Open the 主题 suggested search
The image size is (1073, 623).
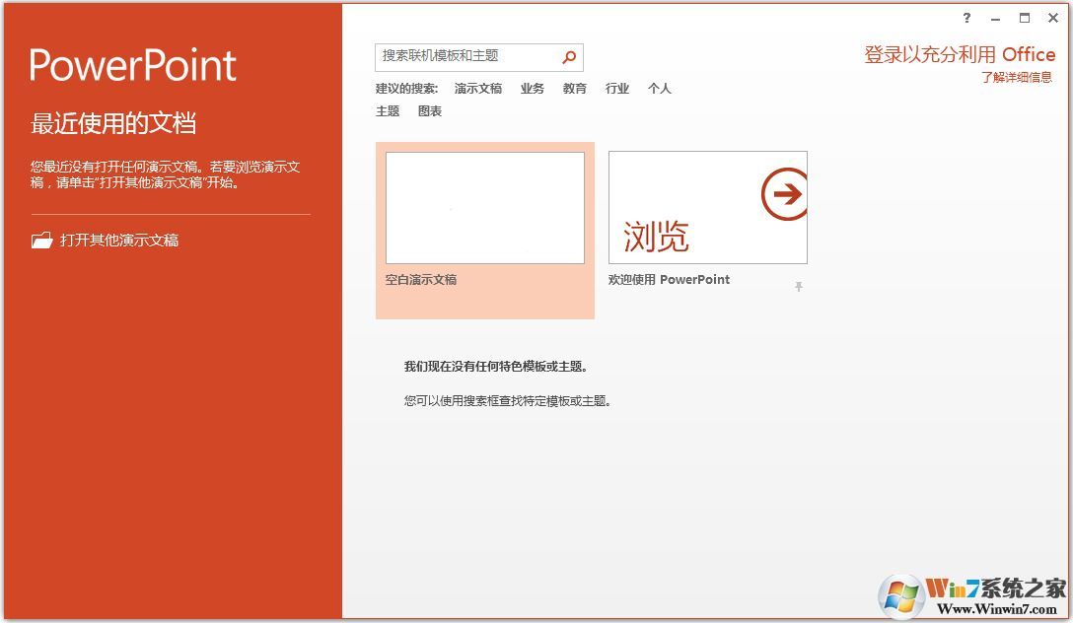(x=388, y=110)
